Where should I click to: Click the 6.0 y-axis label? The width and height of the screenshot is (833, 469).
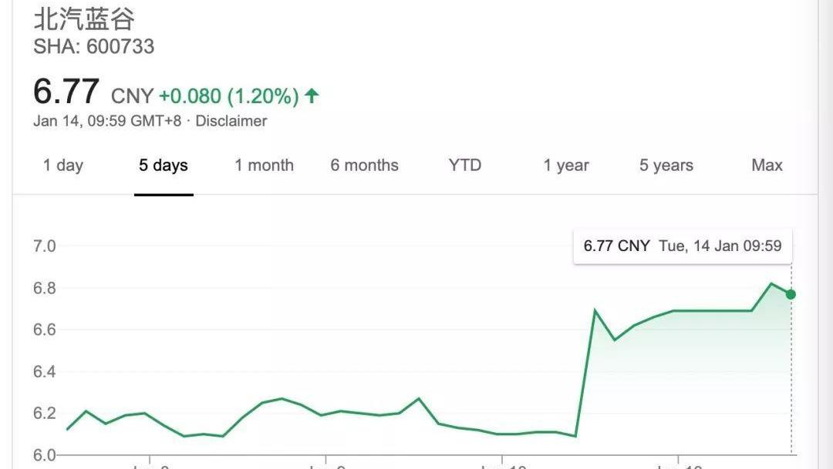45,455
